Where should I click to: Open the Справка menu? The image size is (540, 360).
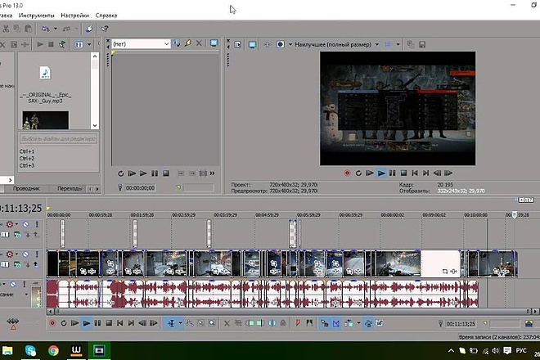[106, 16]
